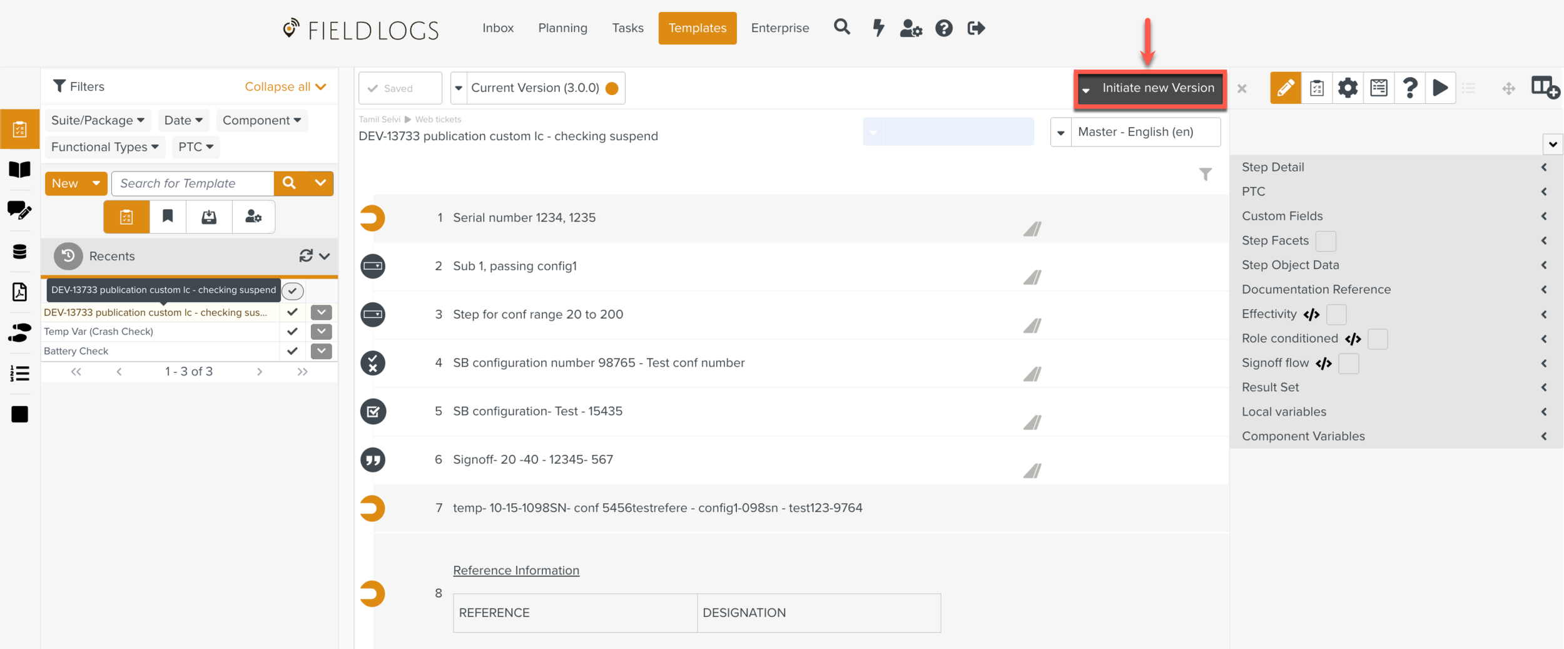Open the Enterprise menu
The width and height of the screenshot is (1564, 649).
(779, 28)
